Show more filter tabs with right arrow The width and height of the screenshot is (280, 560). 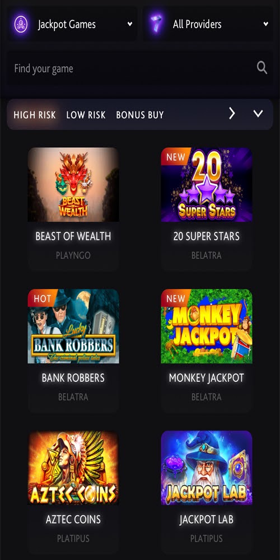tap(232, 114)
